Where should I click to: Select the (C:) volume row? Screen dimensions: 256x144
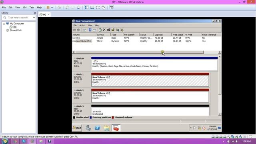point(147,38)
